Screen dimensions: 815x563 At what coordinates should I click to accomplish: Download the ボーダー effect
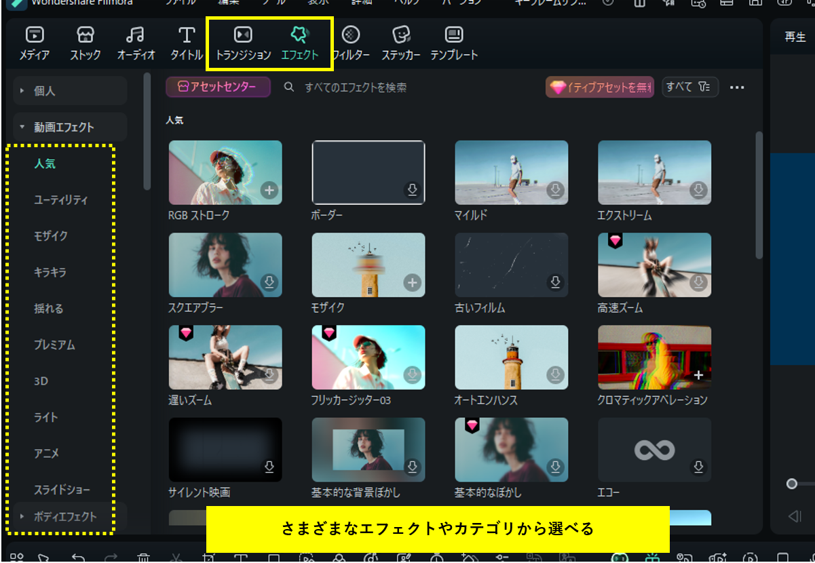412,191
